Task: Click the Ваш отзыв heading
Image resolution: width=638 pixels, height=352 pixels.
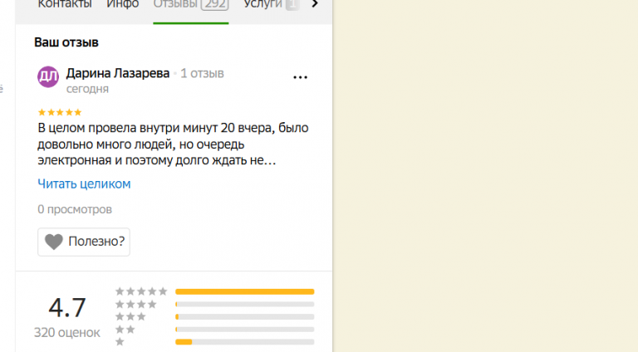Action: point(66,42)
